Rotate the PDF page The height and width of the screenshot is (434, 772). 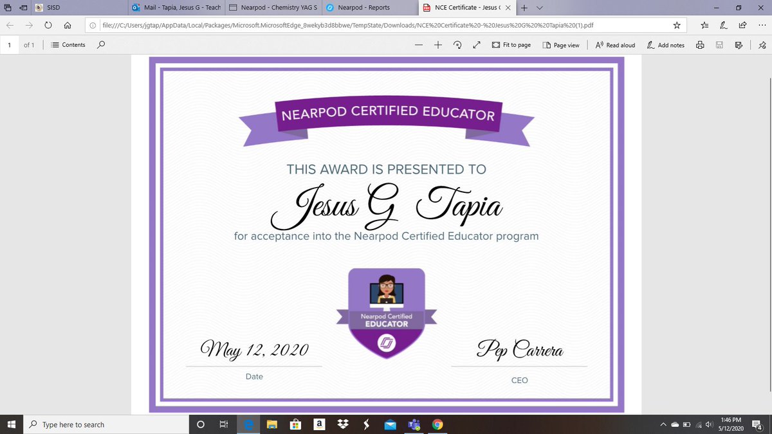click(x=457, y=45)
